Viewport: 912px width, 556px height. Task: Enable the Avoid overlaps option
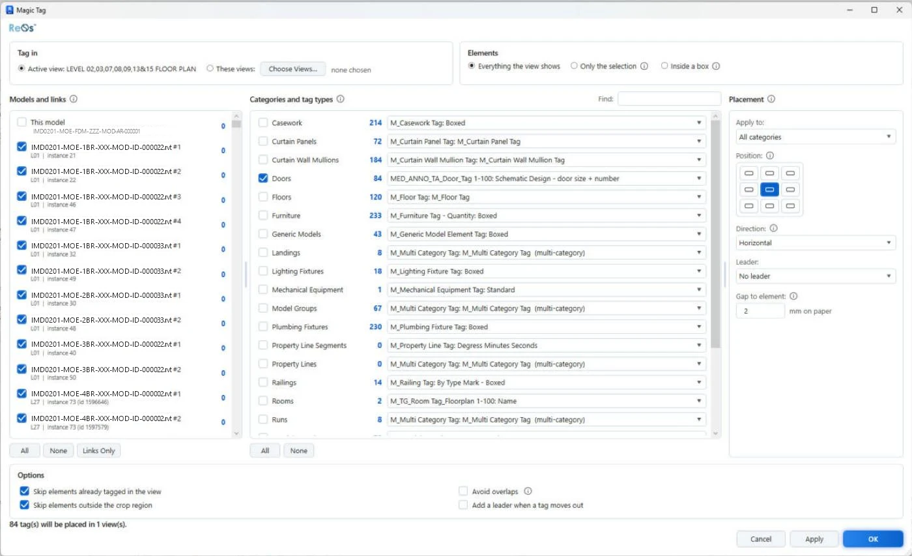[x=463, y=491]
